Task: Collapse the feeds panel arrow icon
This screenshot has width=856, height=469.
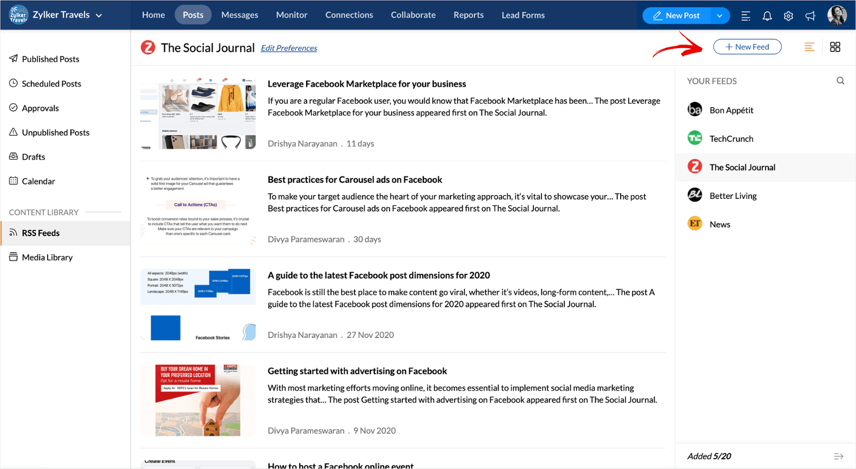Action: pyautogui.click(x=838, y=456)
